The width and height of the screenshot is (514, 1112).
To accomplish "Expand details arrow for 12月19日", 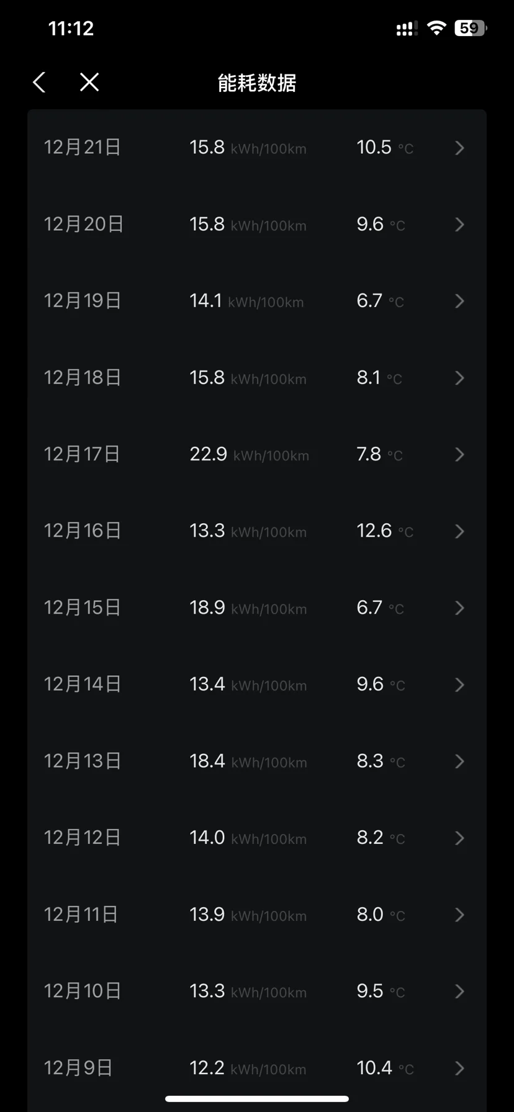I will tap(459, 301).
